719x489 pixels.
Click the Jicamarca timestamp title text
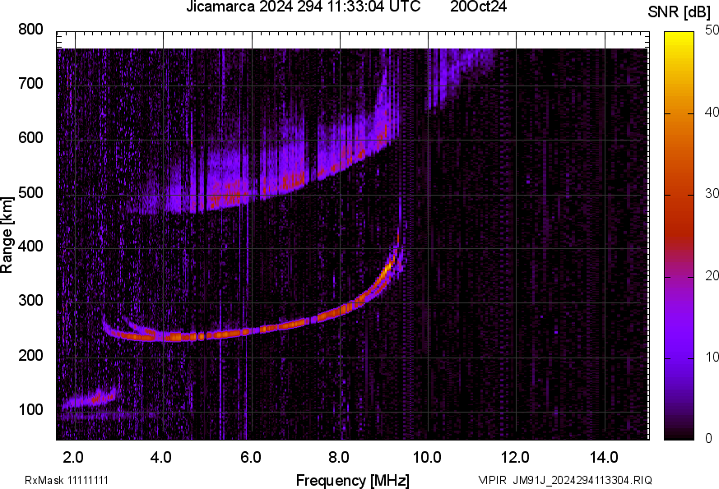(x=305, y=7)
